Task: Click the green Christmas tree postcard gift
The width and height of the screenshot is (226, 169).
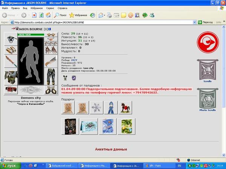Action: (x=127, y=126)
